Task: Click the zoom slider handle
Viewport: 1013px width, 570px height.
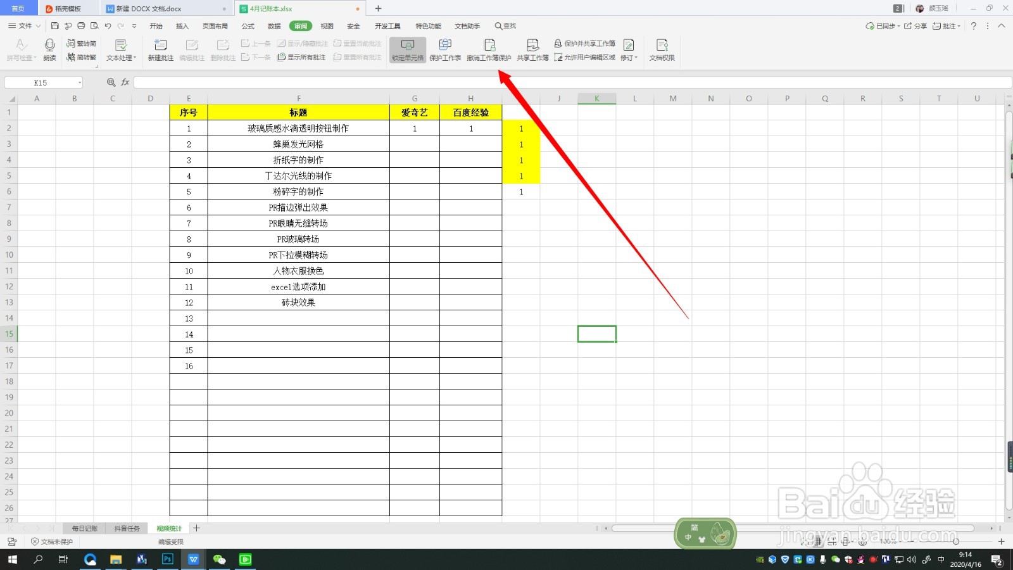Action: point(955,541)
